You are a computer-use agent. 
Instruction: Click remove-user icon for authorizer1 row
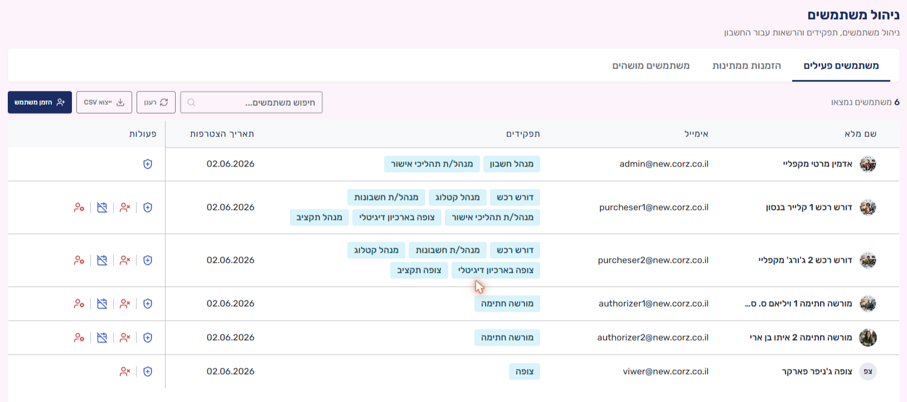coord(125,304)
